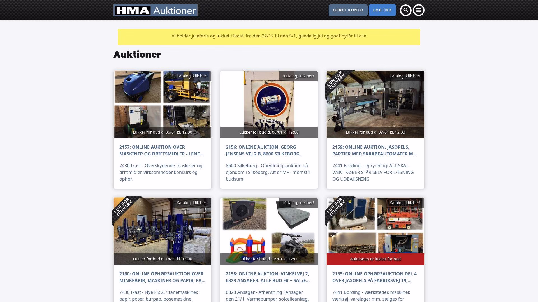The width and height of the screenshot is (538, 302).
Task: Click the yellow juleferie notice banner
Action: [269, 37]
